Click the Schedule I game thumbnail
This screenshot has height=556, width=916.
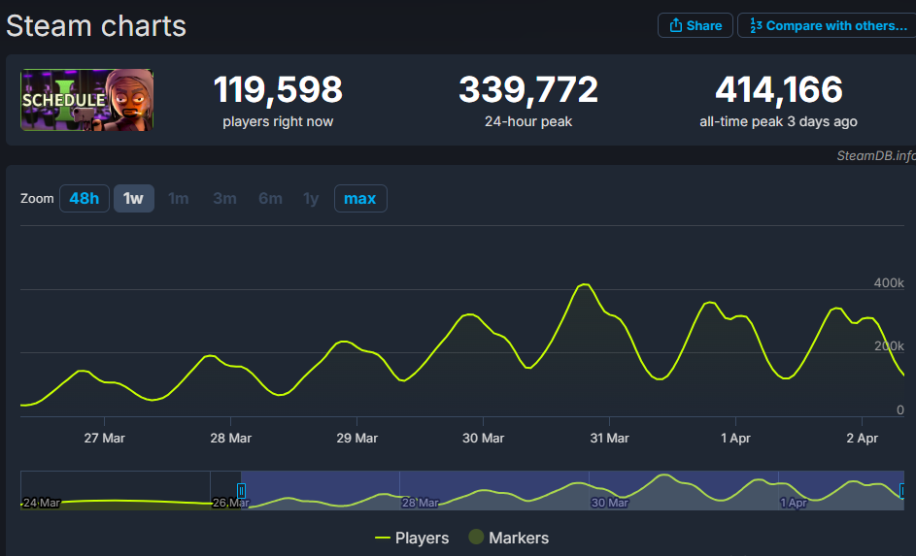(x=87, y=100)
